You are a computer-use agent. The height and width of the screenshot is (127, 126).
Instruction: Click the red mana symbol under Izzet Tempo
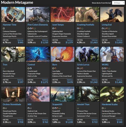(55, 28)
